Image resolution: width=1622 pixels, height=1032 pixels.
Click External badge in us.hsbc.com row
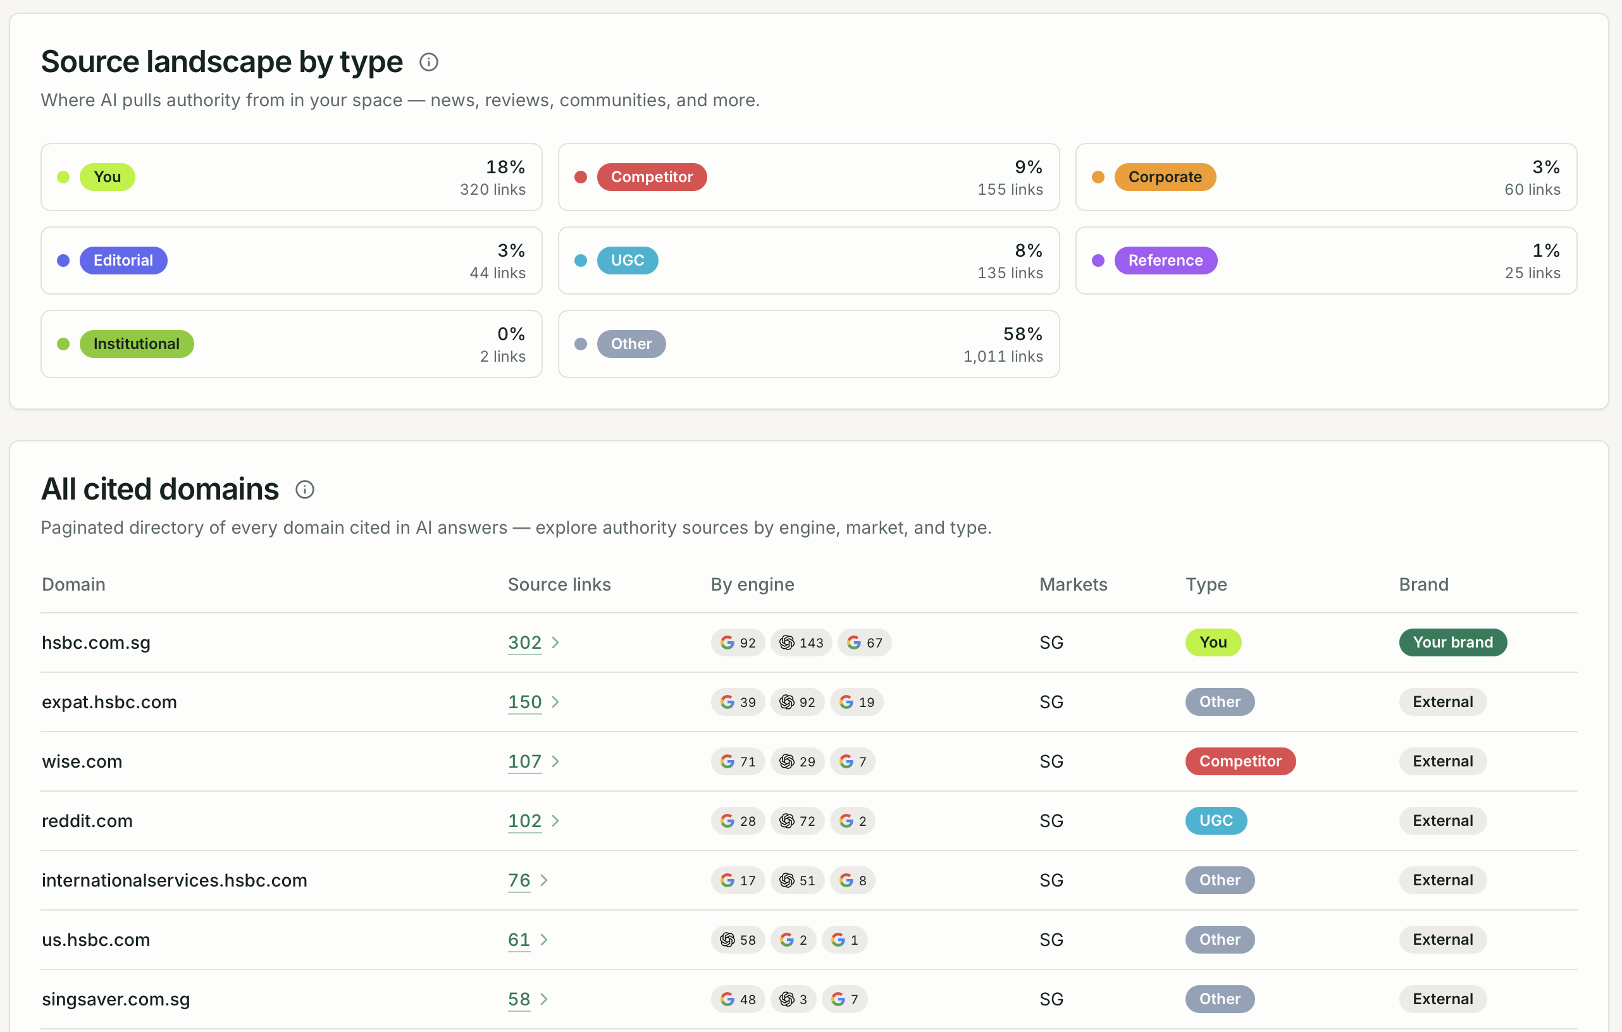[x=1442, y=940]
